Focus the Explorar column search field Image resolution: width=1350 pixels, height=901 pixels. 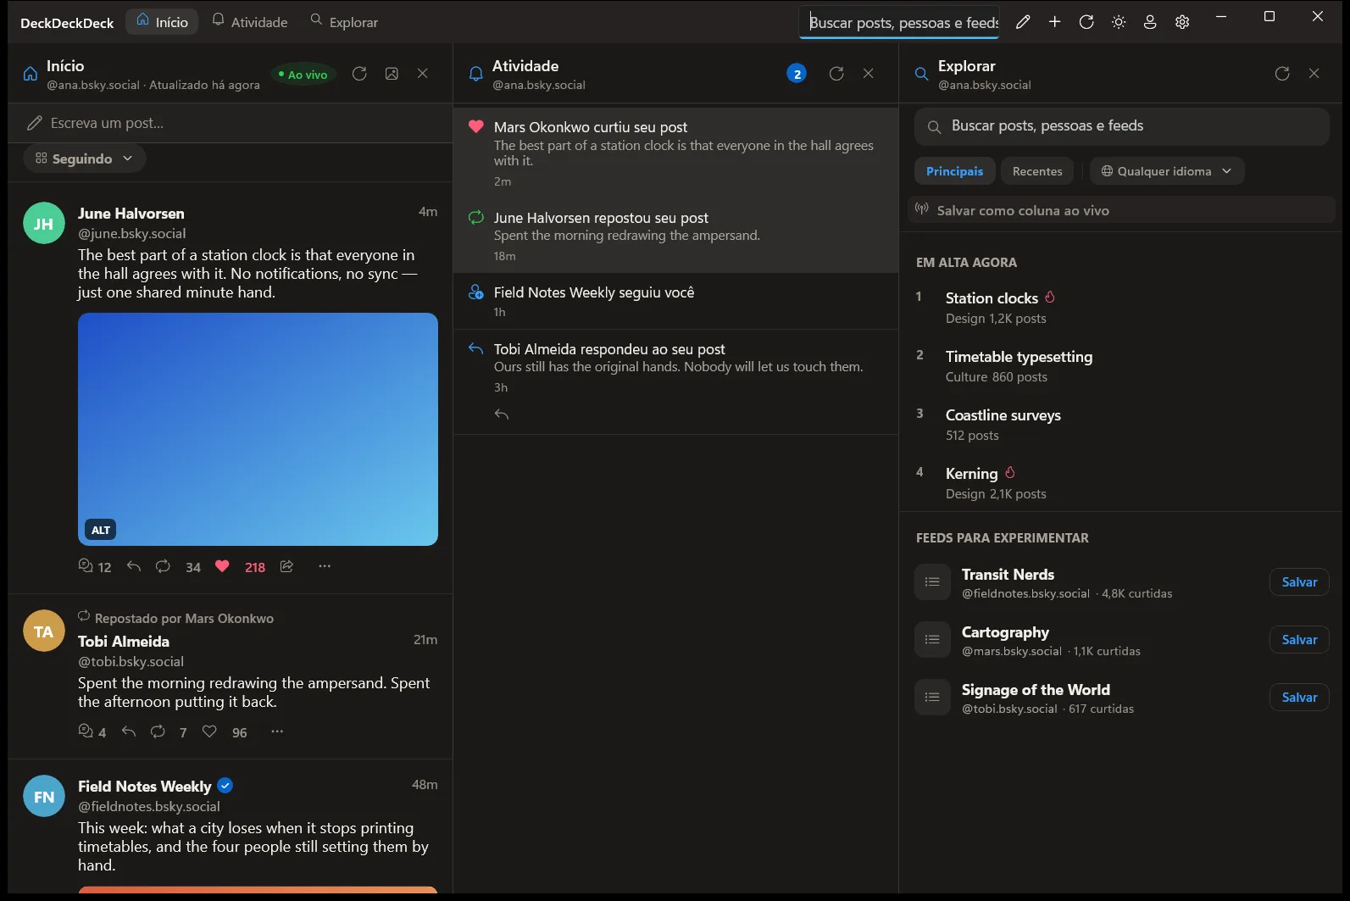pyautogui.click(x=1121, y=126)
